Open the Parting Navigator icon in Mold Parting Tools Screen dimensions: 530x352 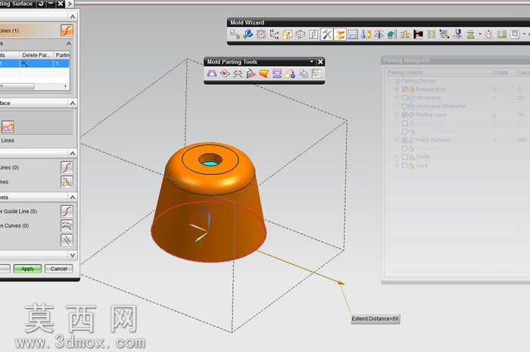click(x=316, y=73)
